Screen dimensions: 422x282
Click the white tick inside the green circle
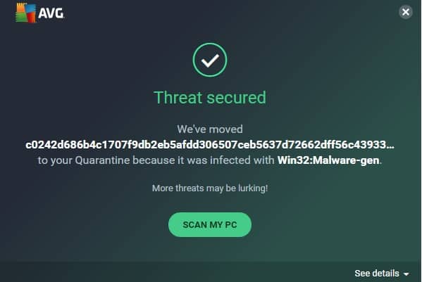(x=210, y=60)
